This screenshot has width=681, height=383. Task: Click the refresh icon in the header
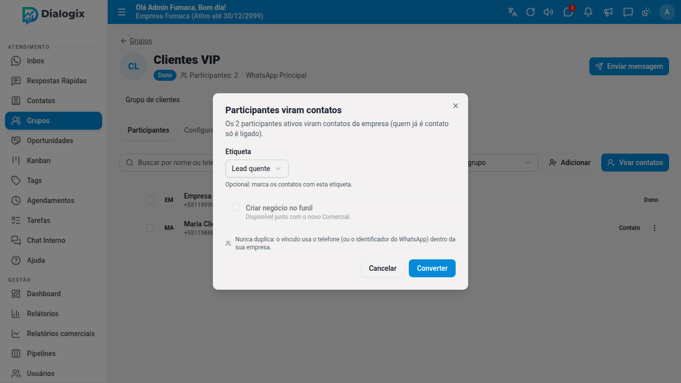tap(530, 12)
